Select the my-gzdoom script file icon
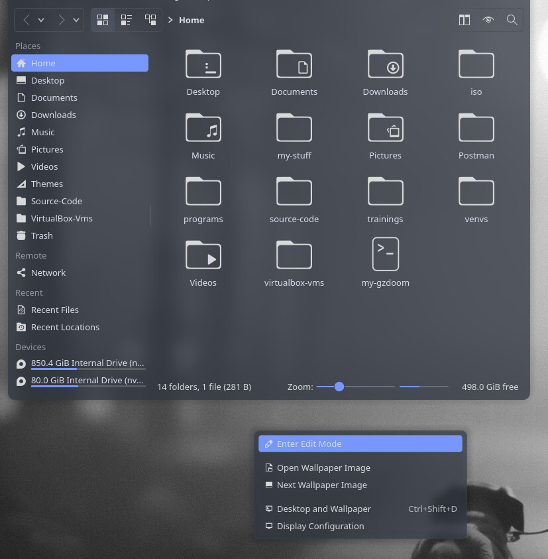This screenshot has height=559, width=548. pos(385,255)
